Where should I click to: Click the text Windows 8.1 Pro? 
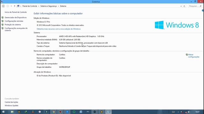[43, 22]
